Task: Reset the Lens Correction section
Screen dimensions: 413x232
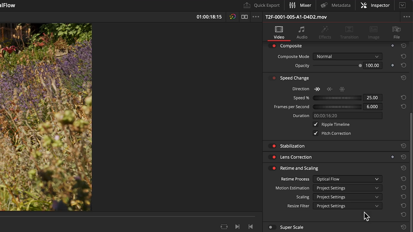Action: (403, 157)
